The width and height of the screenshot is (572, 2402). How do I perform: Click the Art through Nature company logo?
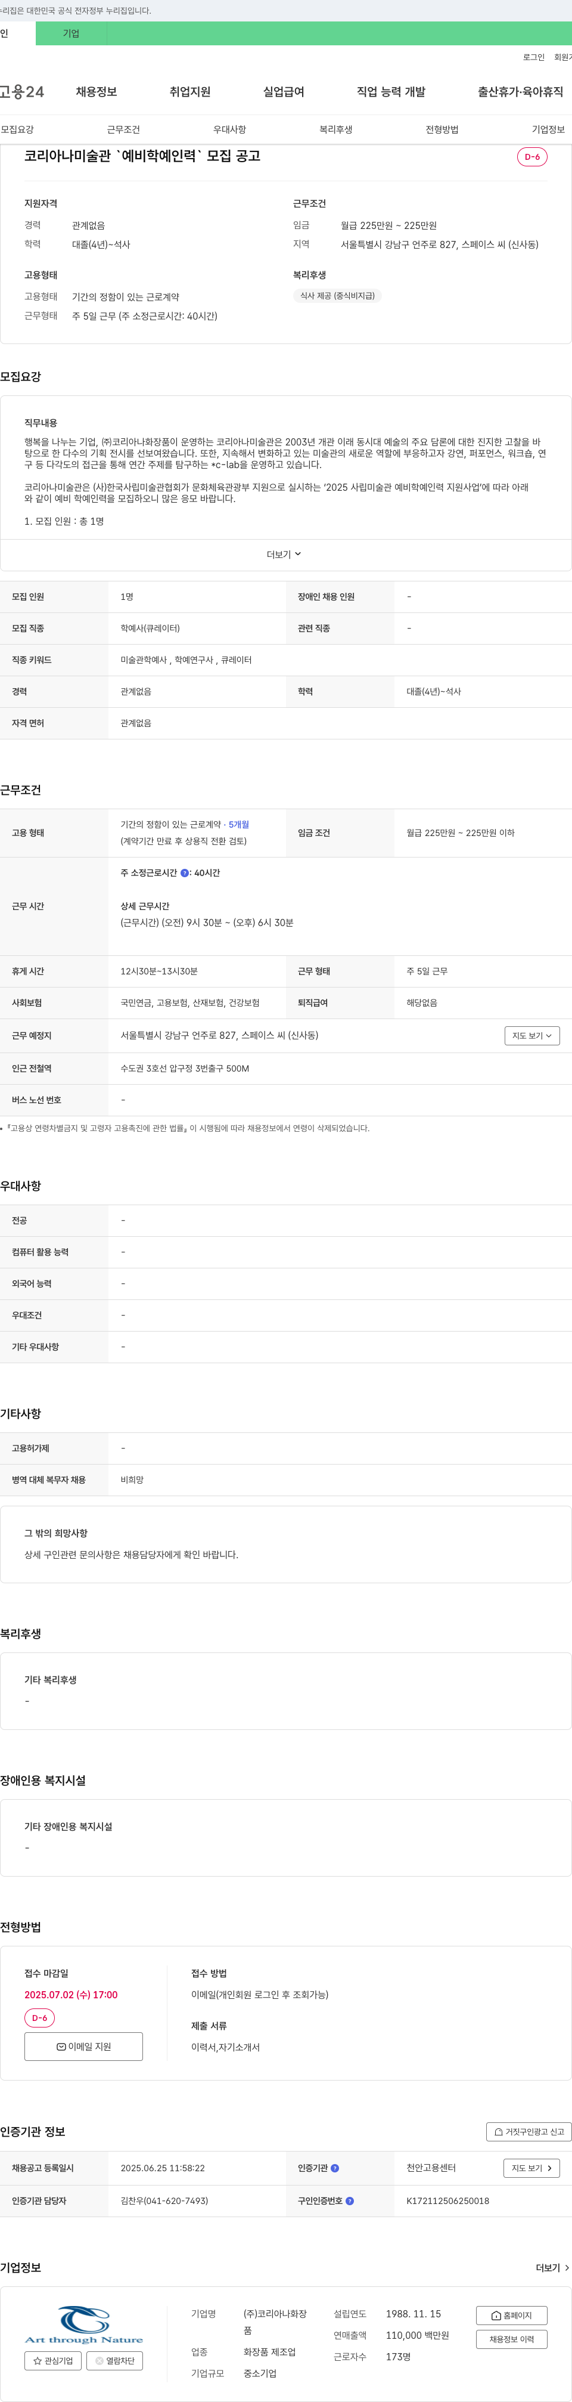point(84,2326)
